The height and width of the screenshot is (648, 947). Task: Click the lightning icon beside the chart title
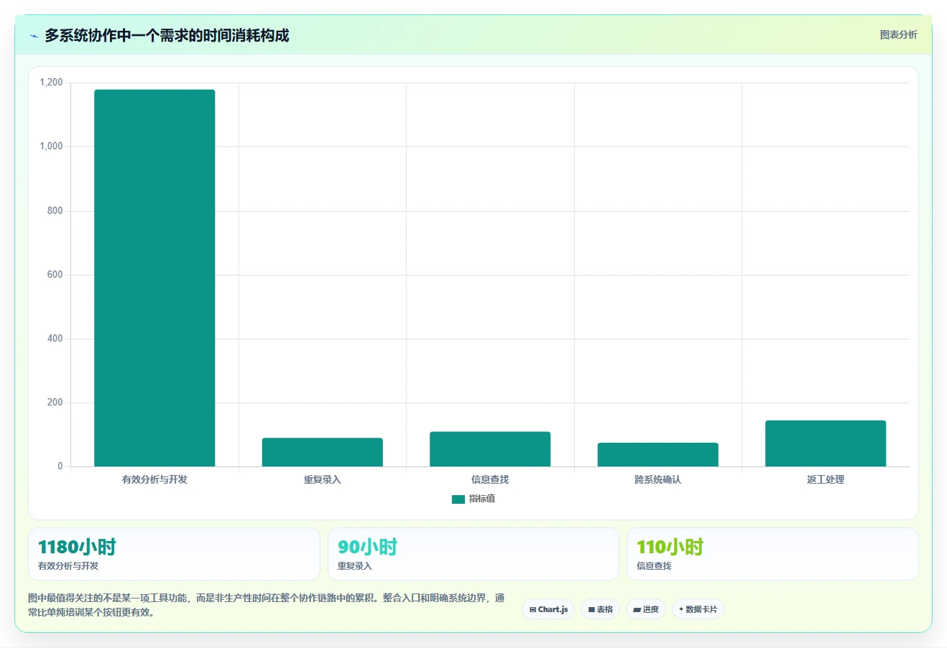[34, 36]
